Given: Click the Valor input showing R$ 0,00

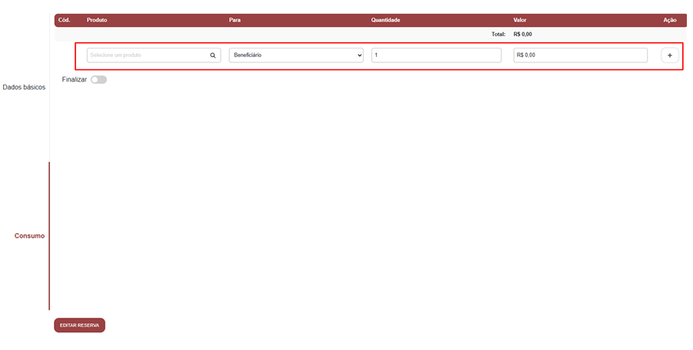Looking at the screenshot, I should coord(580,55).
